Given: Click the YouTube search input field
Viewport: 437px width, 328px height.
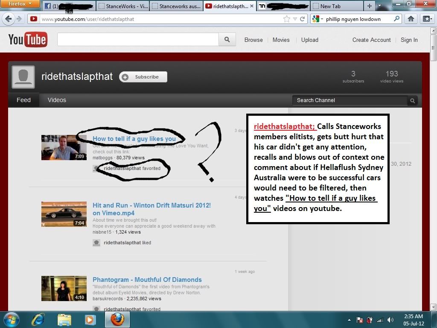Looking at the screenshot, I should pyautogui.click(x=138, y=39).
